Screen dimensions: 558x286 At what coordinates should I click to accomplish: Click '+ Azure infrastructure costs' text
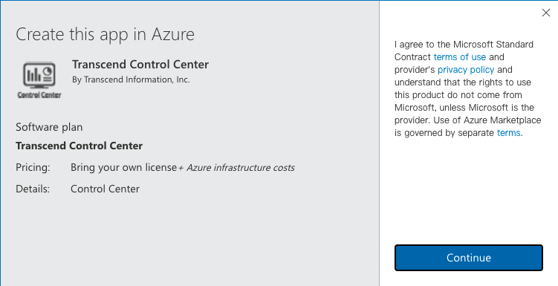(x=236, y=168)
